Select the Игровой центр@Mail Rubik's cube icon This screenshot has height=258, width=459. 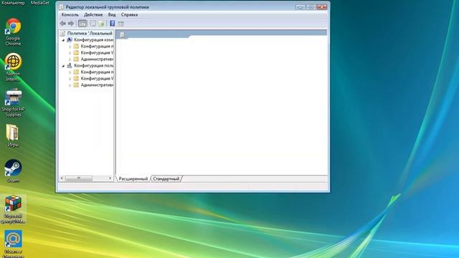pos(13,209)
